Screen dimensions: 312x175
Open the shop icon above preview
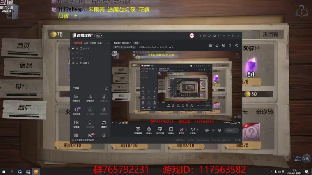pos(223,45)
